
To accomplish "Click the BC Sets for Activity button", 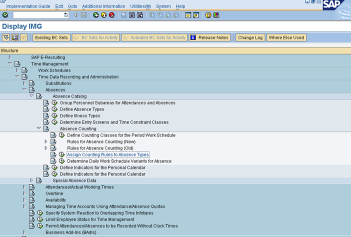I will point(96,37).
